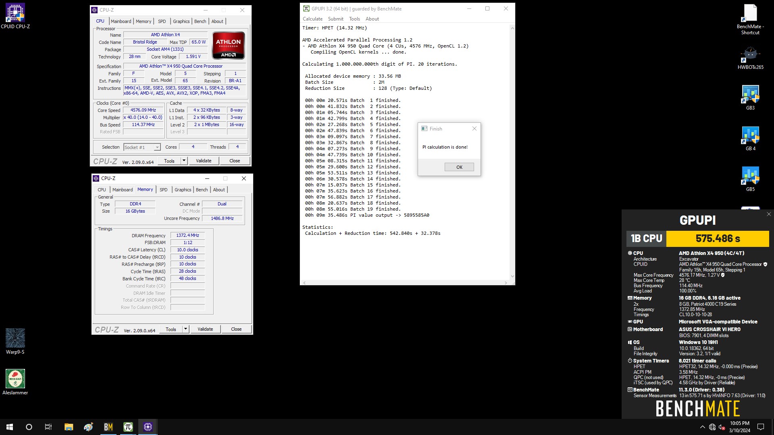Image resolution: width=774 pixels, height=435 pixels.
Task: Expand Tools dropdown arrow in top CPU-Z
Action: 184,161
